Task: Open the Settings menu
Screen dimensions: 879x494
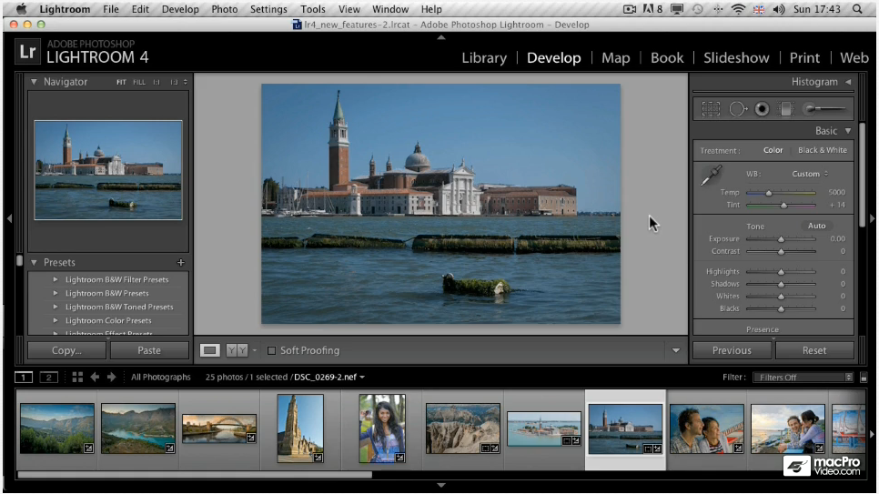Action: coord(268,9)
